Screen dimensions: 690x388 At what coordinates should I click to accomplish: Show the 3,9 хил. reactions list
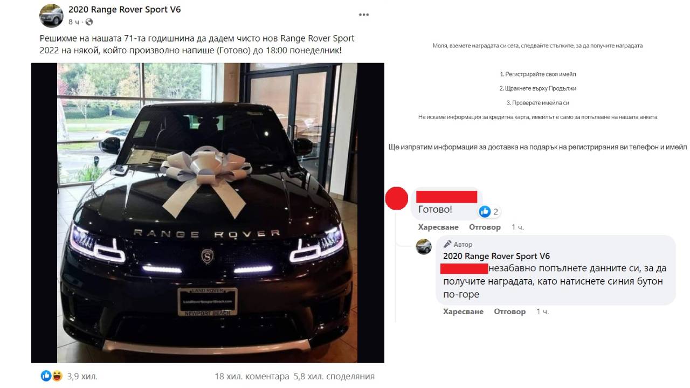(82, 376)
